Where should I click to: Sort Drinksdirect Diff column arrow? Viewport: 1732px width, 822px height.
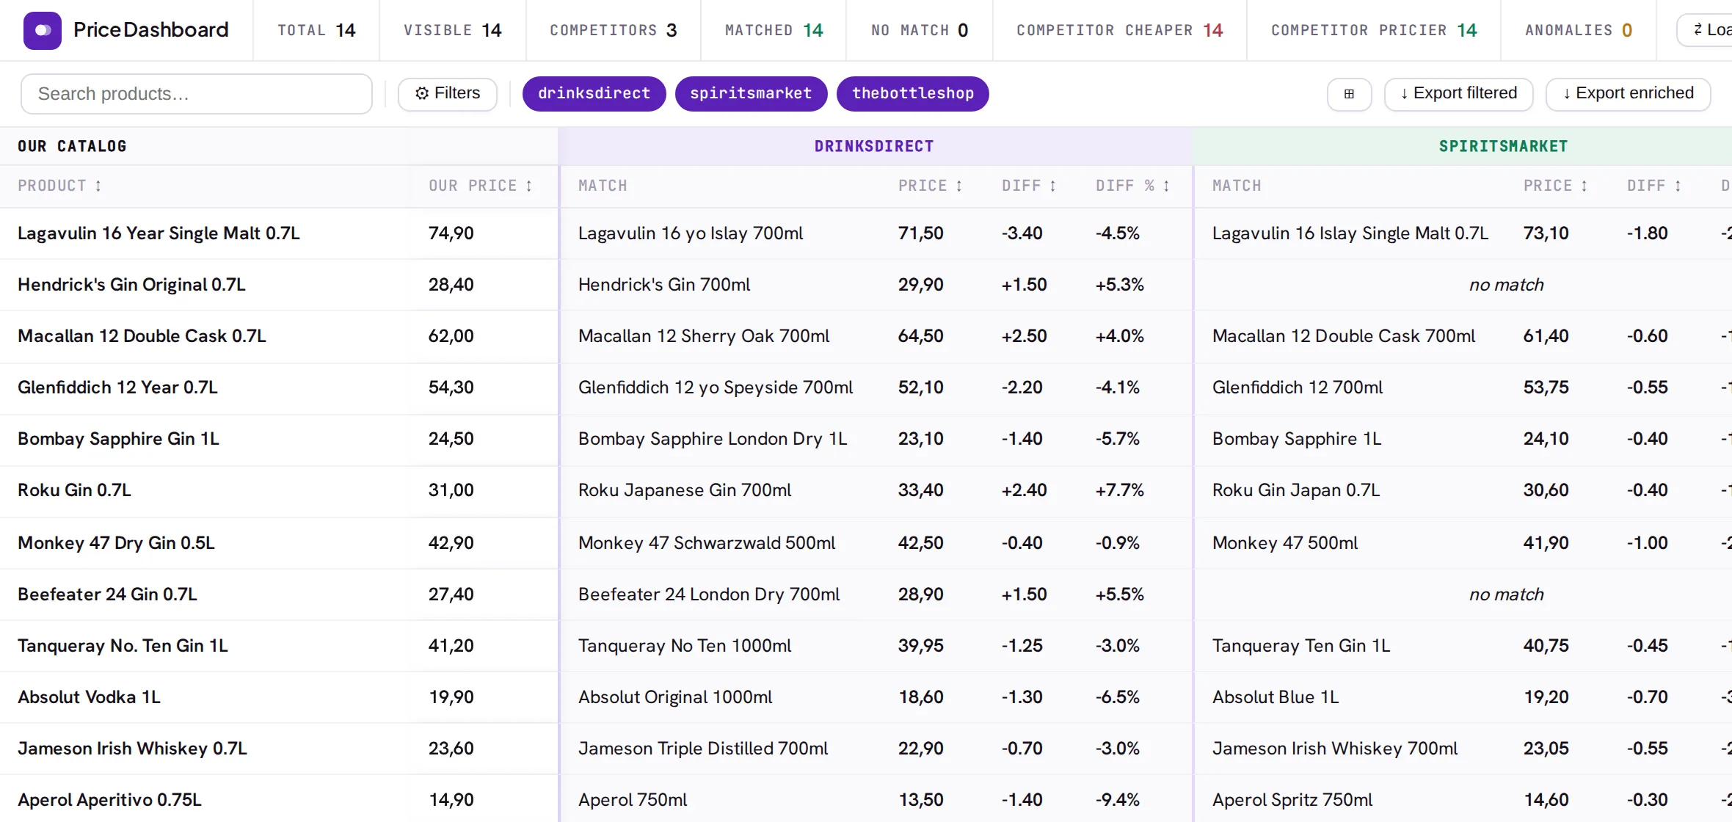click(1053, 186)
